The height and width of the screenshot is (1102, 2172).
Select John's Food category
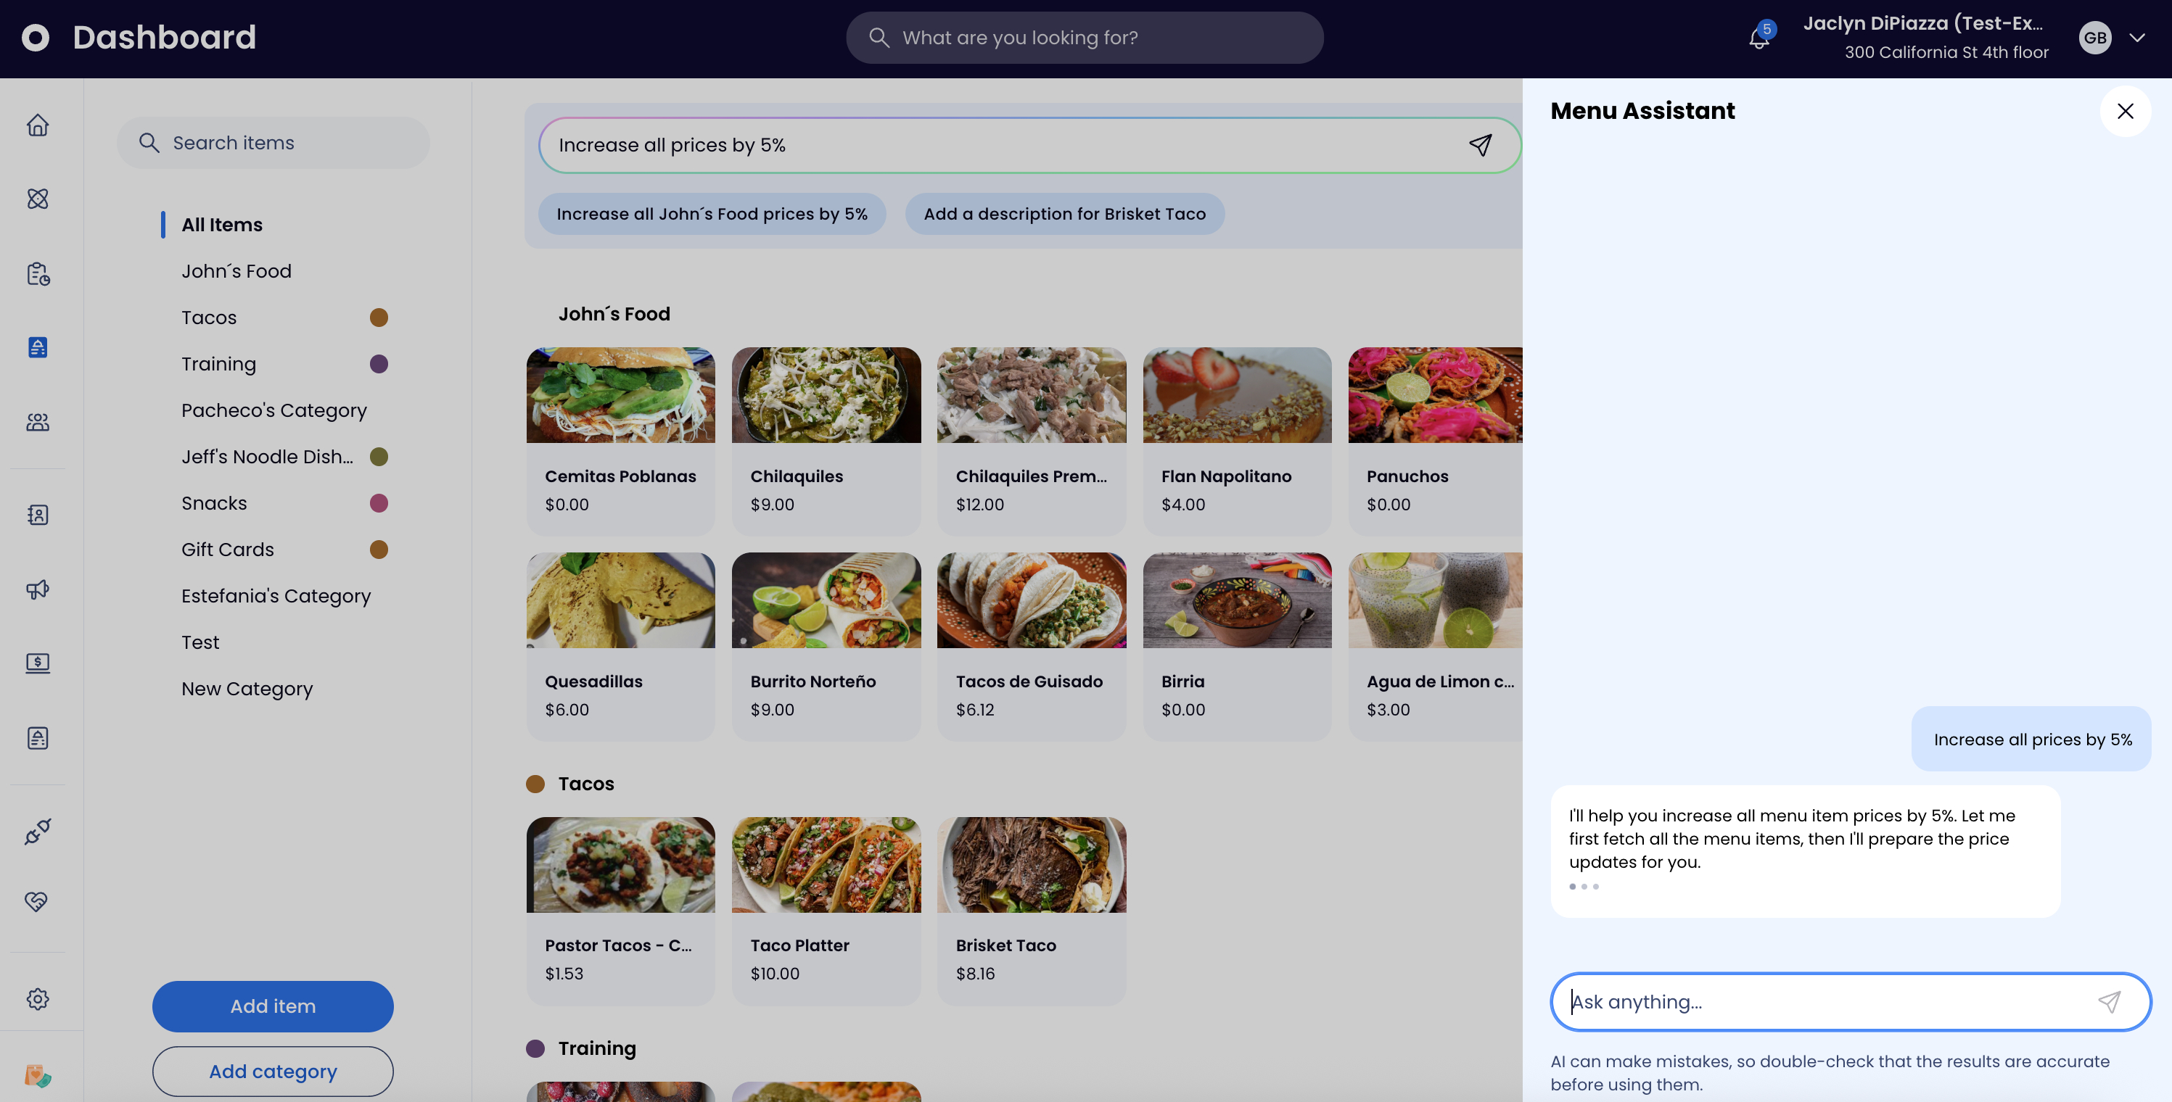click(x=236, y=270)
